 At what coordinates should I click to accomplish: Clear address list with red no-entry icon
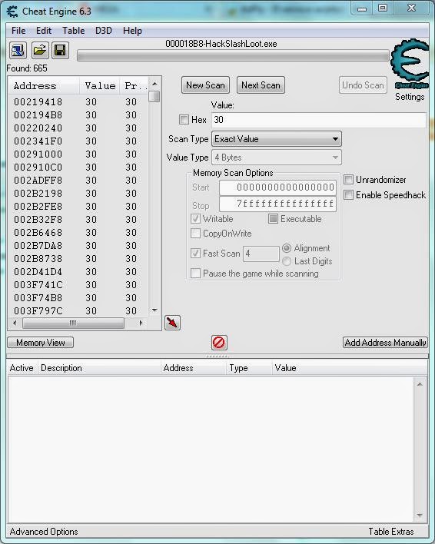coord(219,343)
